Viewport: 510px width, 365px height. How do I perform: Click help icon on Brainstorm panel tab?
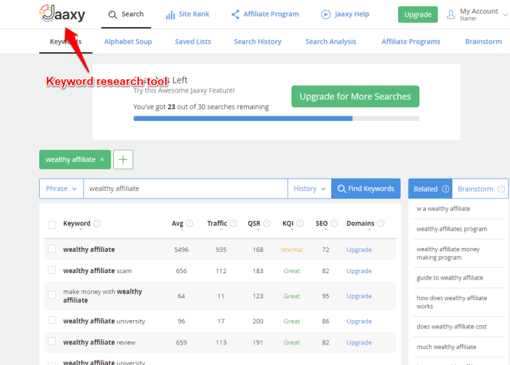point(501,188)
